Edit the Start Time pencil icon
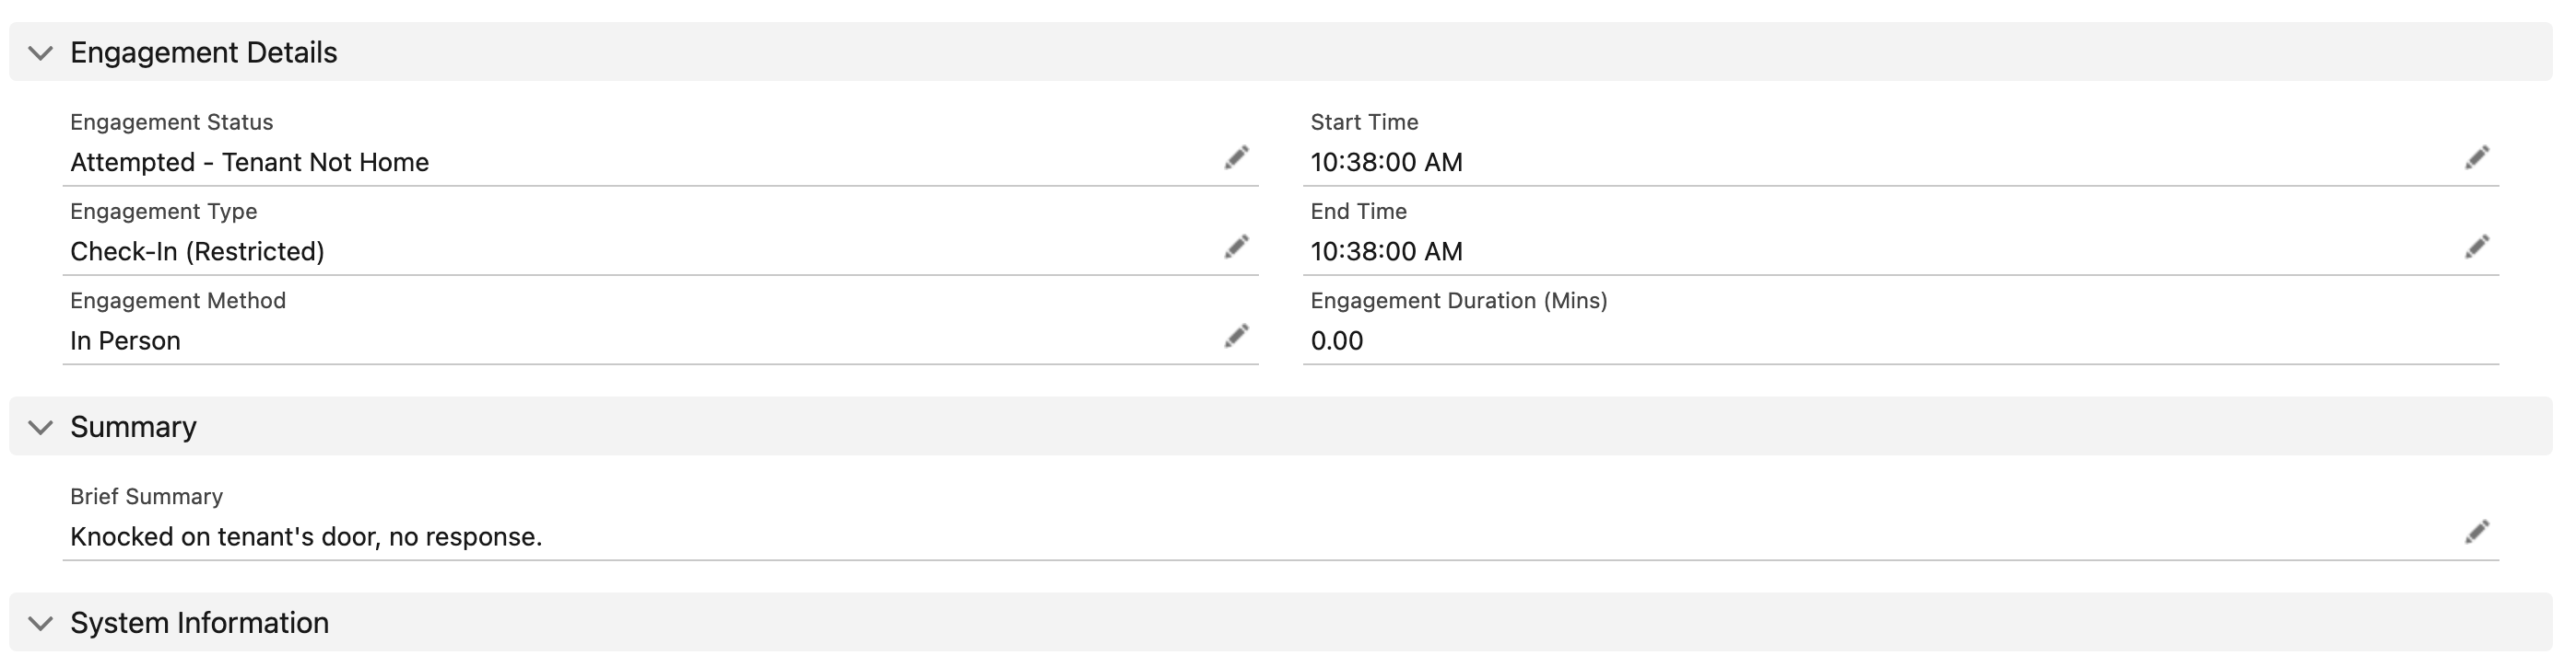The image size is (2576, 667). point(2476,157)
